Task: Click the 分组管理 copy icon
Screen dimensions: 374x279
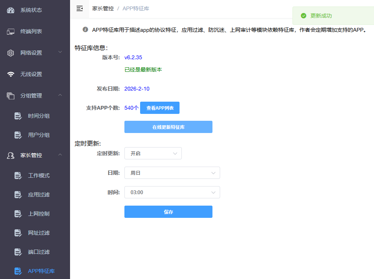Action: pos(11,96)
